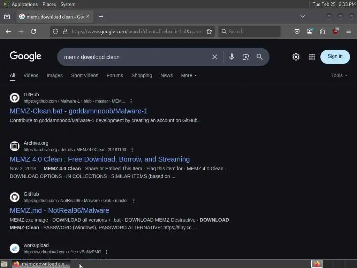
Task: Open the Places menu
Action: coord(49,4)
